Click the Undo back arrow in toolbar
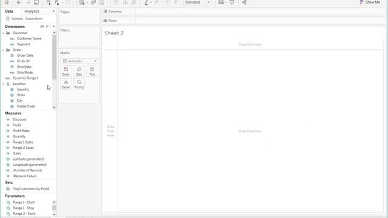This screenshot has width=388, height=218. [19, 2]
